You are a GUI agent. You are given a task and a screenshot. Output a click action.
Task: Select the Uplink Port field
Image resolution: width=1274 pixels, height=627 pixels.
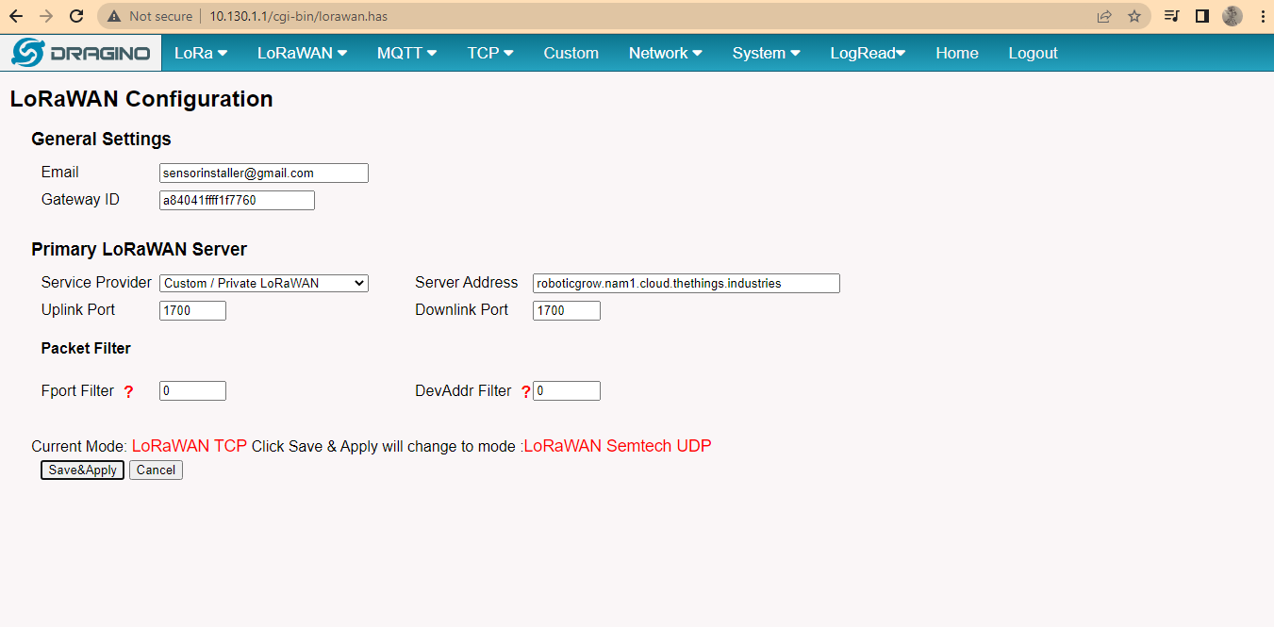tap(192, 310)
